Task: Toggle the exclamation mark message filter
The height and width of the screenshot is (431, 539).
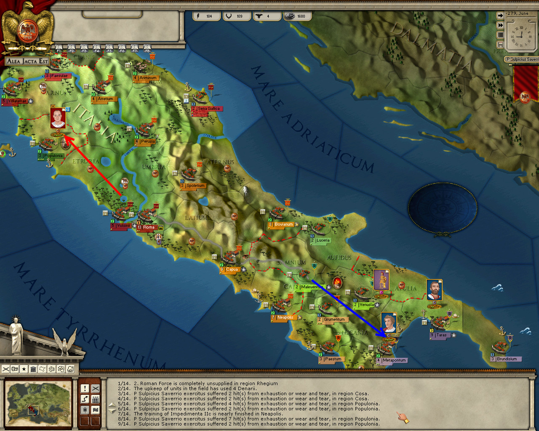Action: [85, 388]
